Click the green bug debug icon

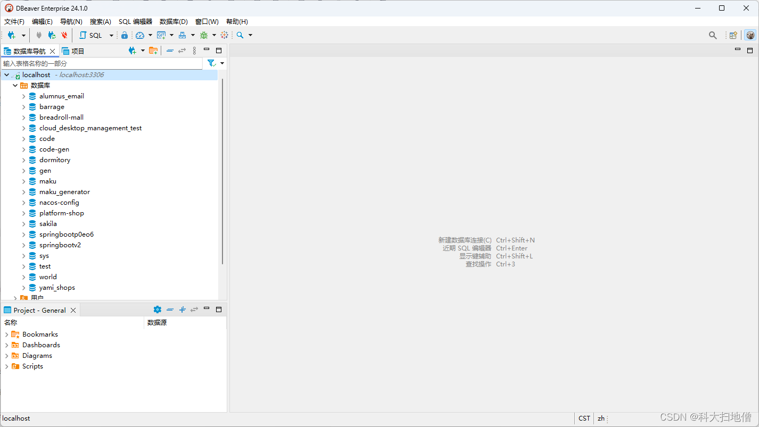tap(204, 35)
